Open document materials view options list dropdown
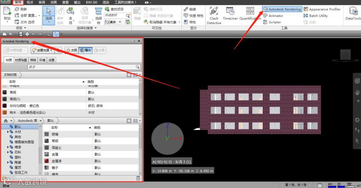 137,75
